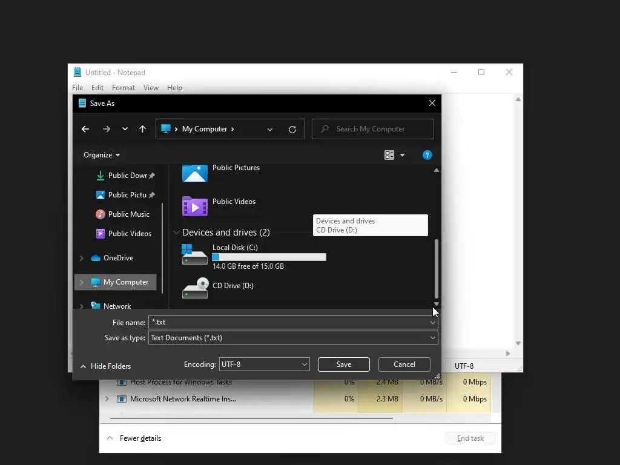Screen dimensions: 620x465
Task: Change view layout icon
Action: coord(389,155)
